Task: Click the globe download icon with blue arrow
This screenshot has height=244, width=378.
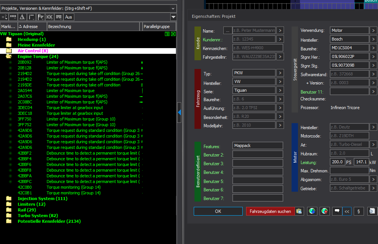Action: click(x=312, y=211)
